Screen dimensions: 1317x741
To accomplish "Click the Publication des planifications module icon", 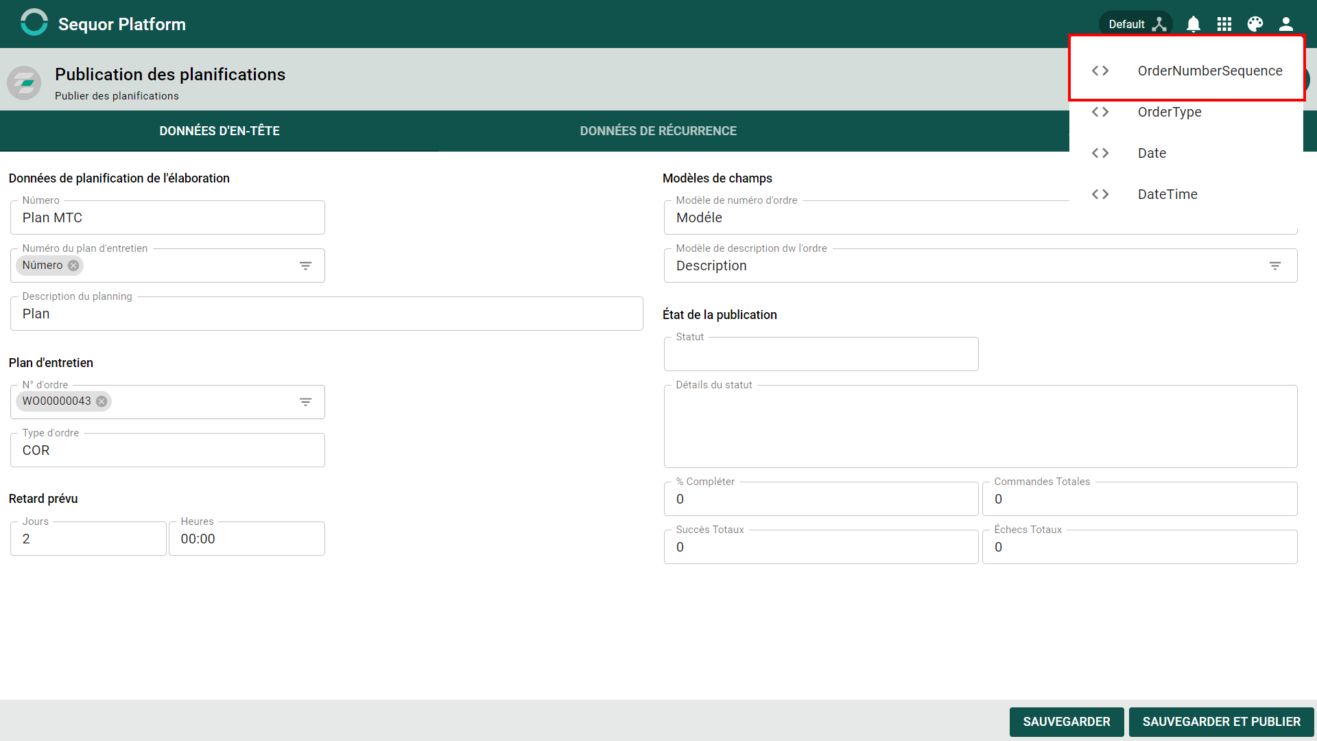I will (x=24, y=83).
